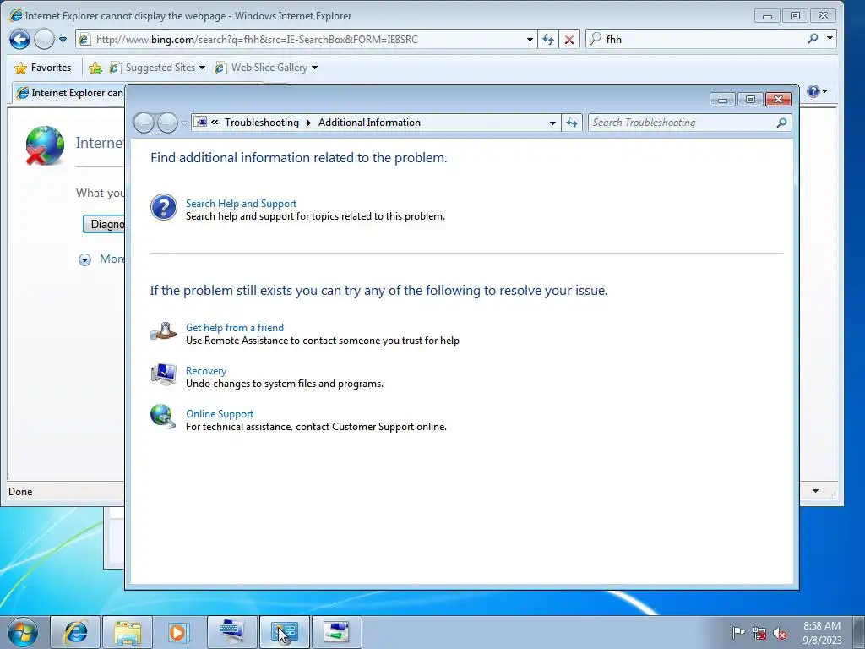The image size is (865, 649).
Task: Click Internet Explorer taskbar icon
Action: (75, 632)
